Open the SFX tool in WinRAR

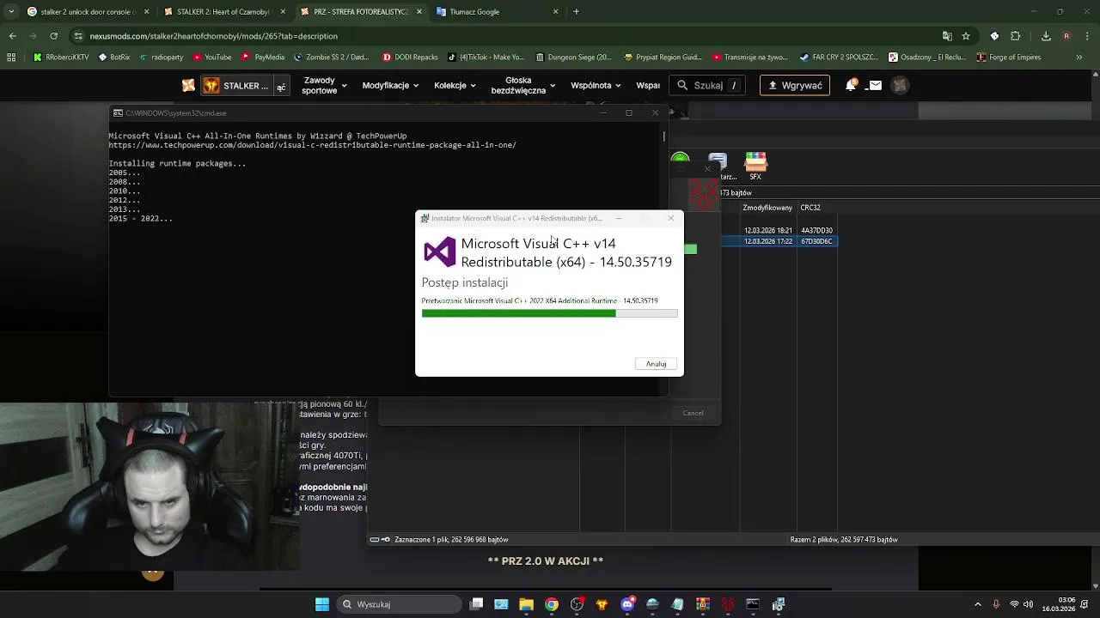click(x=755, y=166)
